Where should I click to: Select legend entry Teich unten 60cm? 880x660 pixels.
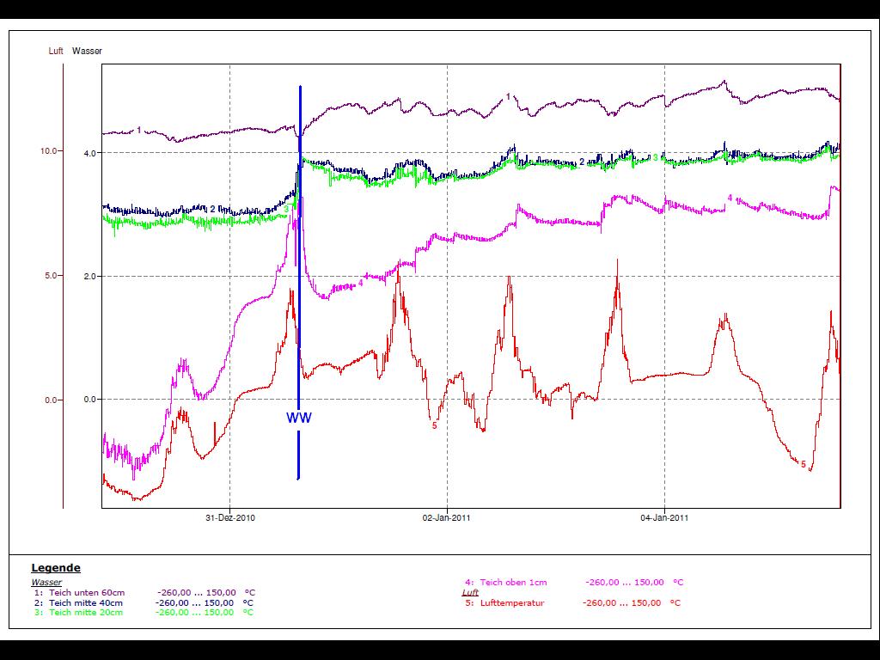(86, 593)
